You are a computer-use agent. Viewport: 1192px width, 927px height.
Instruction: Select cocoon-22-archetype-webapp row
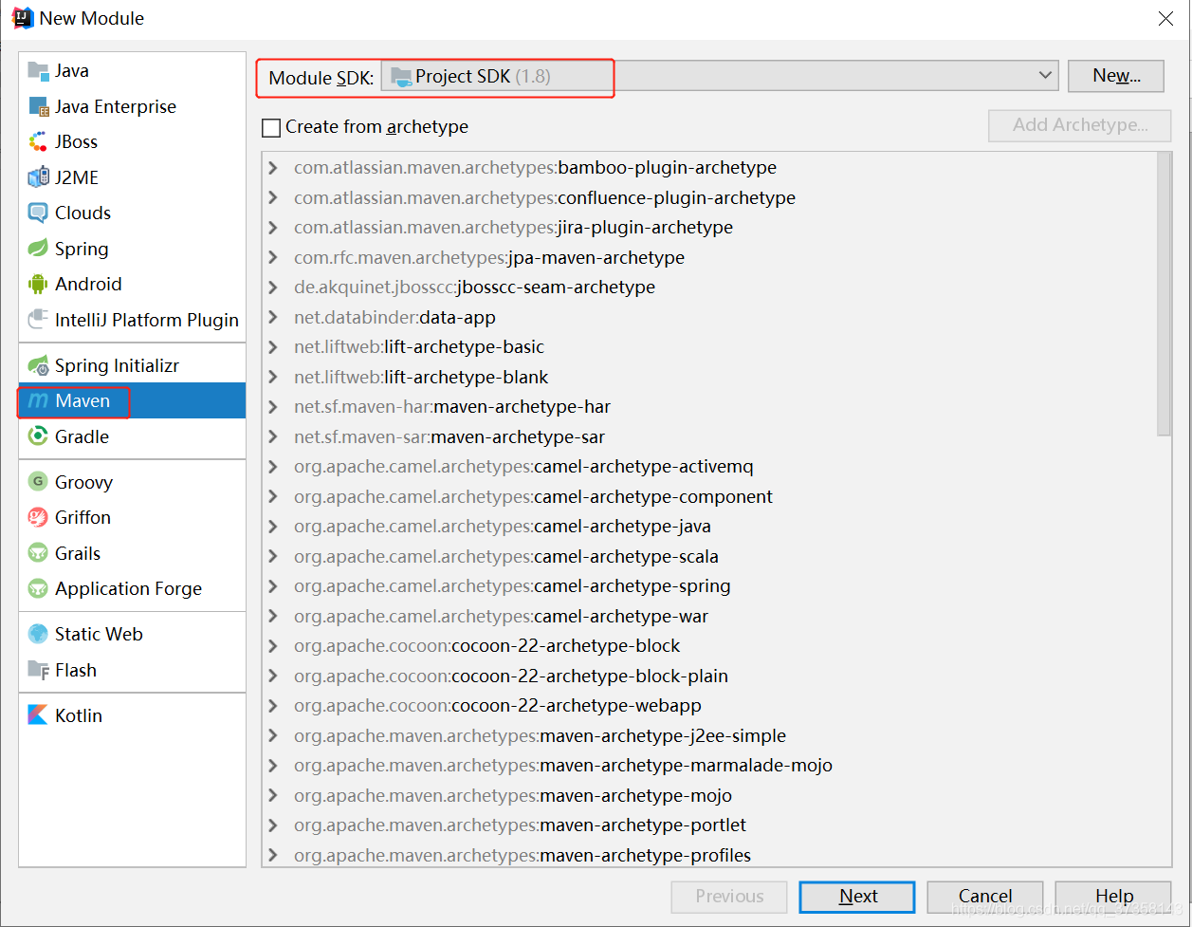pos(709,706)
